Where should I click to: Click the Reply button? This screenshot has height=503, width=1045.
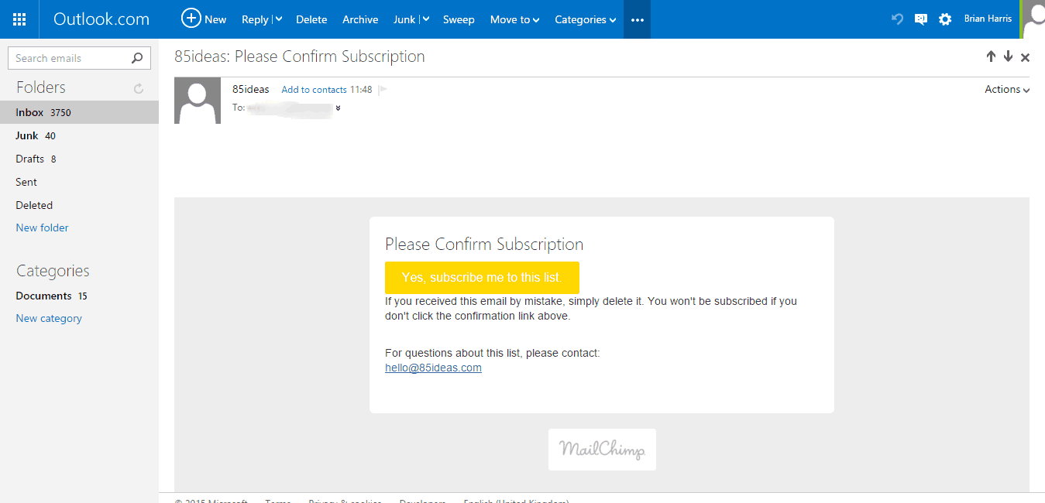pyautogui.click(x=255, y=19)
